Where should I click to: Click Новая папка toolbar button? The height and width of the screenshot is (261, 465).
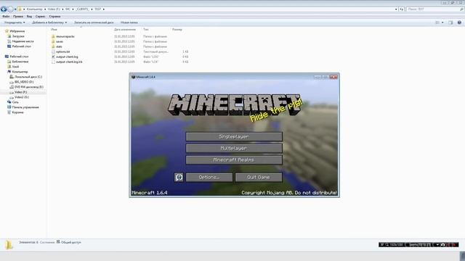tap(129, 22)
